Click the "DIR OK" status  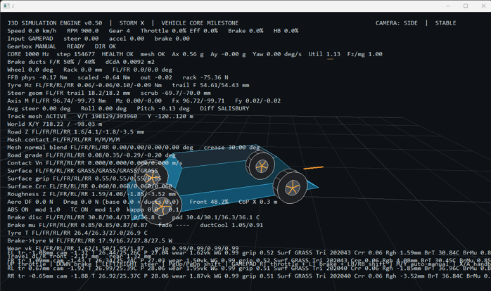click(x=106, y=46)
